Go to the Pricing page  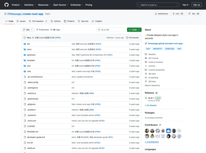tap(89, 5)
